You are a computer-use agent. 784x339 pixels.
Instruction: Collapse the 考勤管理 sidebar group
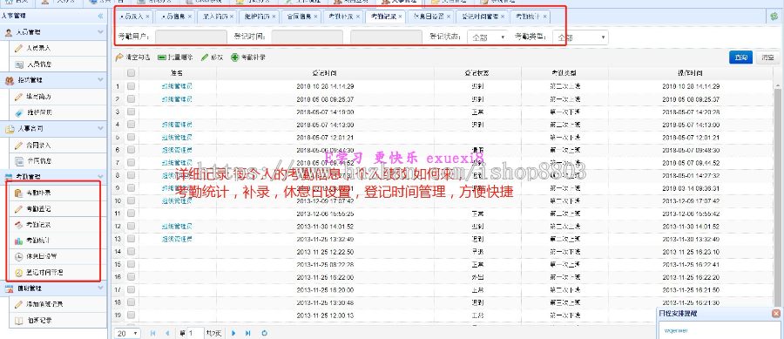tap(100, 177)
